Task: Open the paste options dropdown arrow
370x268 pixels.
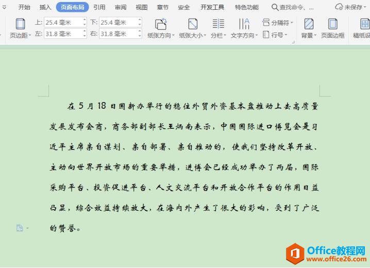Action: [x=27, y=228]
